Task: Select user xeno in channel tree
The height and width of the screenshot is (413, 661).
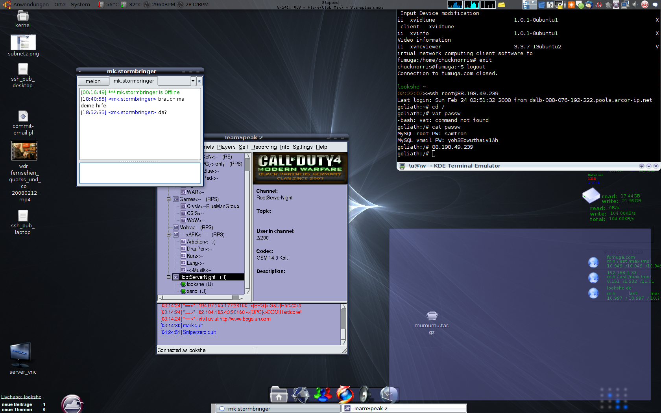Action: 193,291
